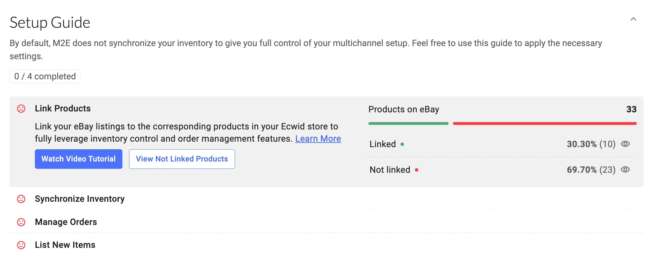The image size is (653, 268).
Task: Click the status icon next to Manage Orders
Action: [x=21, y=222]
